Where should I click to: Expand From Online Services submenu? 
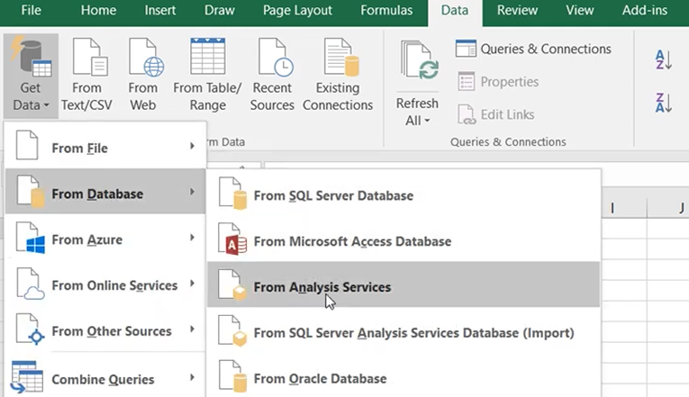click(x=104, y=285)
